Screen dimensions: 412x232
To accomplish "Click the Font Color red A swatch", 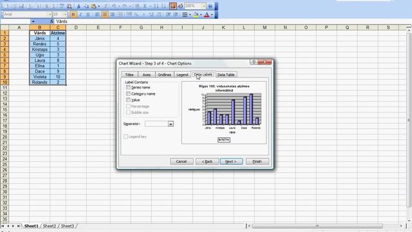I will click(x=207, y=14).
